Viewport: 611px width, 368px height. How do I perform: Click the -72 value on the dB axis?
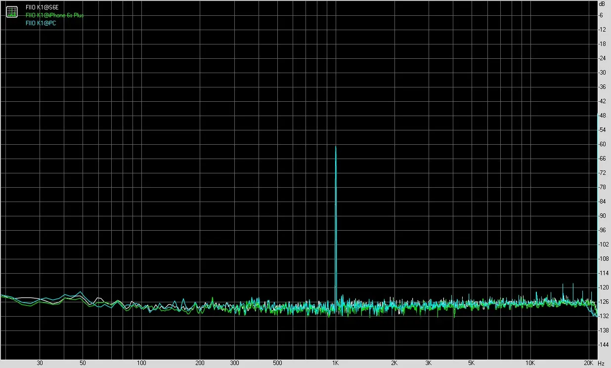(602, 173)
